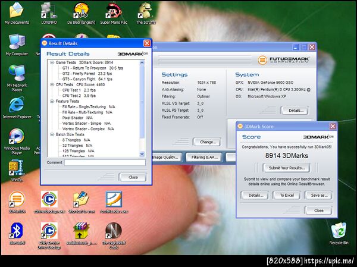Open the WinZip desktop shortcut
This screenshot has height=267, width=357.
[17, 171]
